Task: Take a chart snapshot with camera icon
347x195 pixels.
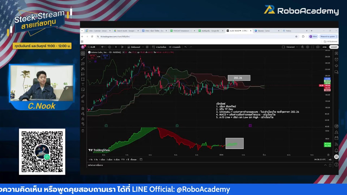Action: click(318, 47)
